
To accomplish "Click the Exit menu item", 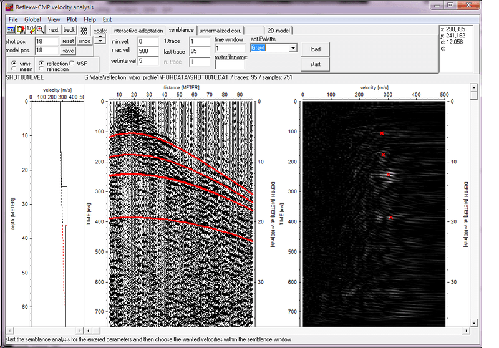I will 107,19.
